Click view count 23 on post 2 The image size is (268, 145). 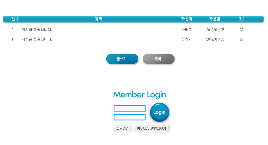[241, 30]
